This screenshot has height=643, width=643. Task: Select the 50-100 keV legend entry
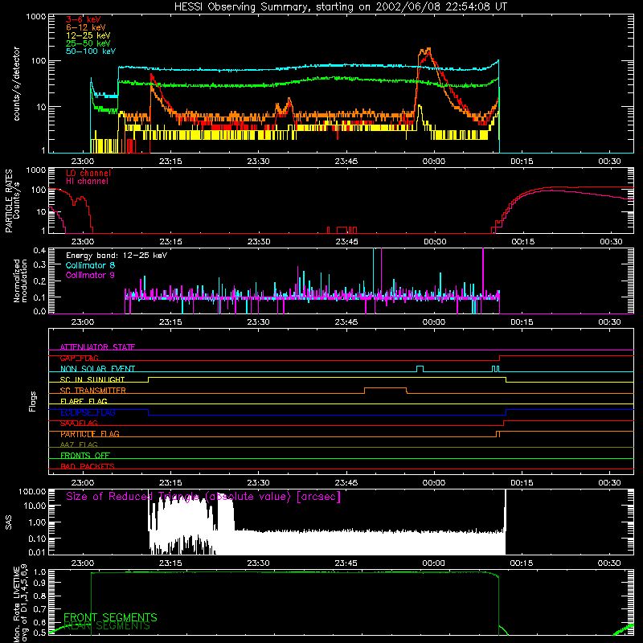coord(91,51)
